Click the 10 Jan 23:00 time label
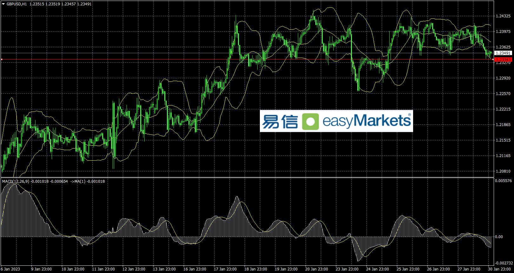This screenshot has width=514, height=273. click(73, 269)
